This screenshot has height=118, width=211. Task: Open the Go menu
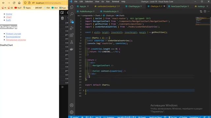pyautogui.click(x=103, y=1)
